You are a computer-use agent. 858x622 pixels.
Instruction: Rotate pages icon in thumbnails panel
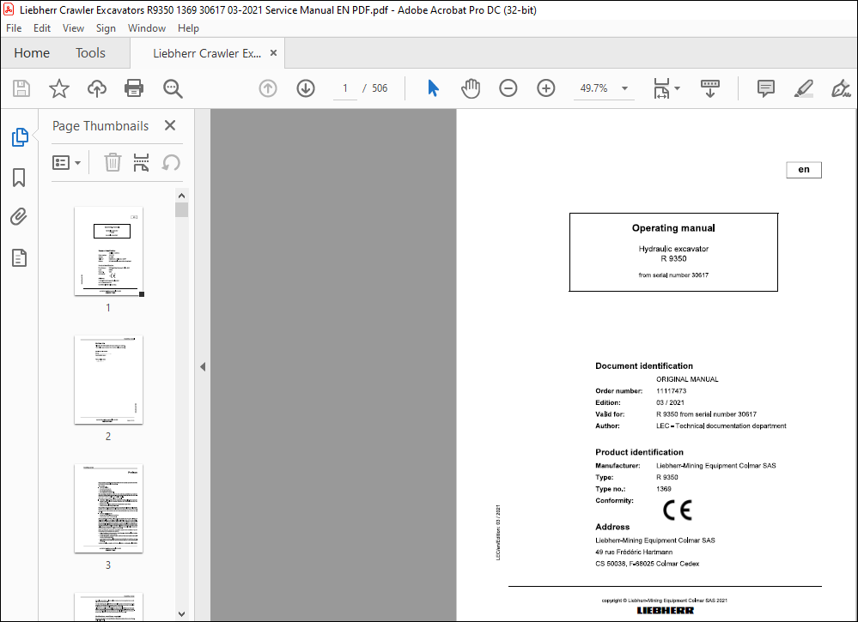(171, 162)
